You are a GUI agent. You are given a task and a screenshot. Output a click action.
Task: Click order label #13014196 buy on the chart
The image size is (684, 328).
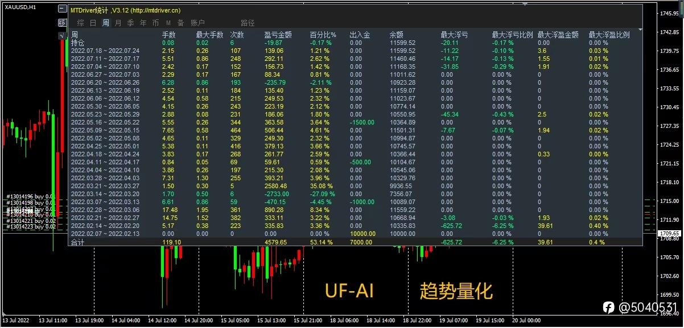pos(32,196)
